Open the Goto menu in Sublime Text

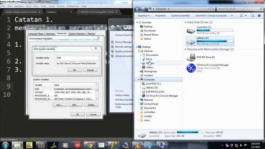(43, 6)
